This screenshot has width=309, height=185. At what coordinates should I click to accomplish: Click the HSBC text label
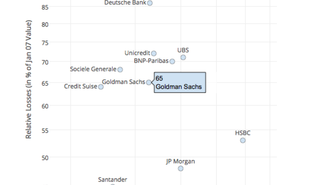point(243,133)
